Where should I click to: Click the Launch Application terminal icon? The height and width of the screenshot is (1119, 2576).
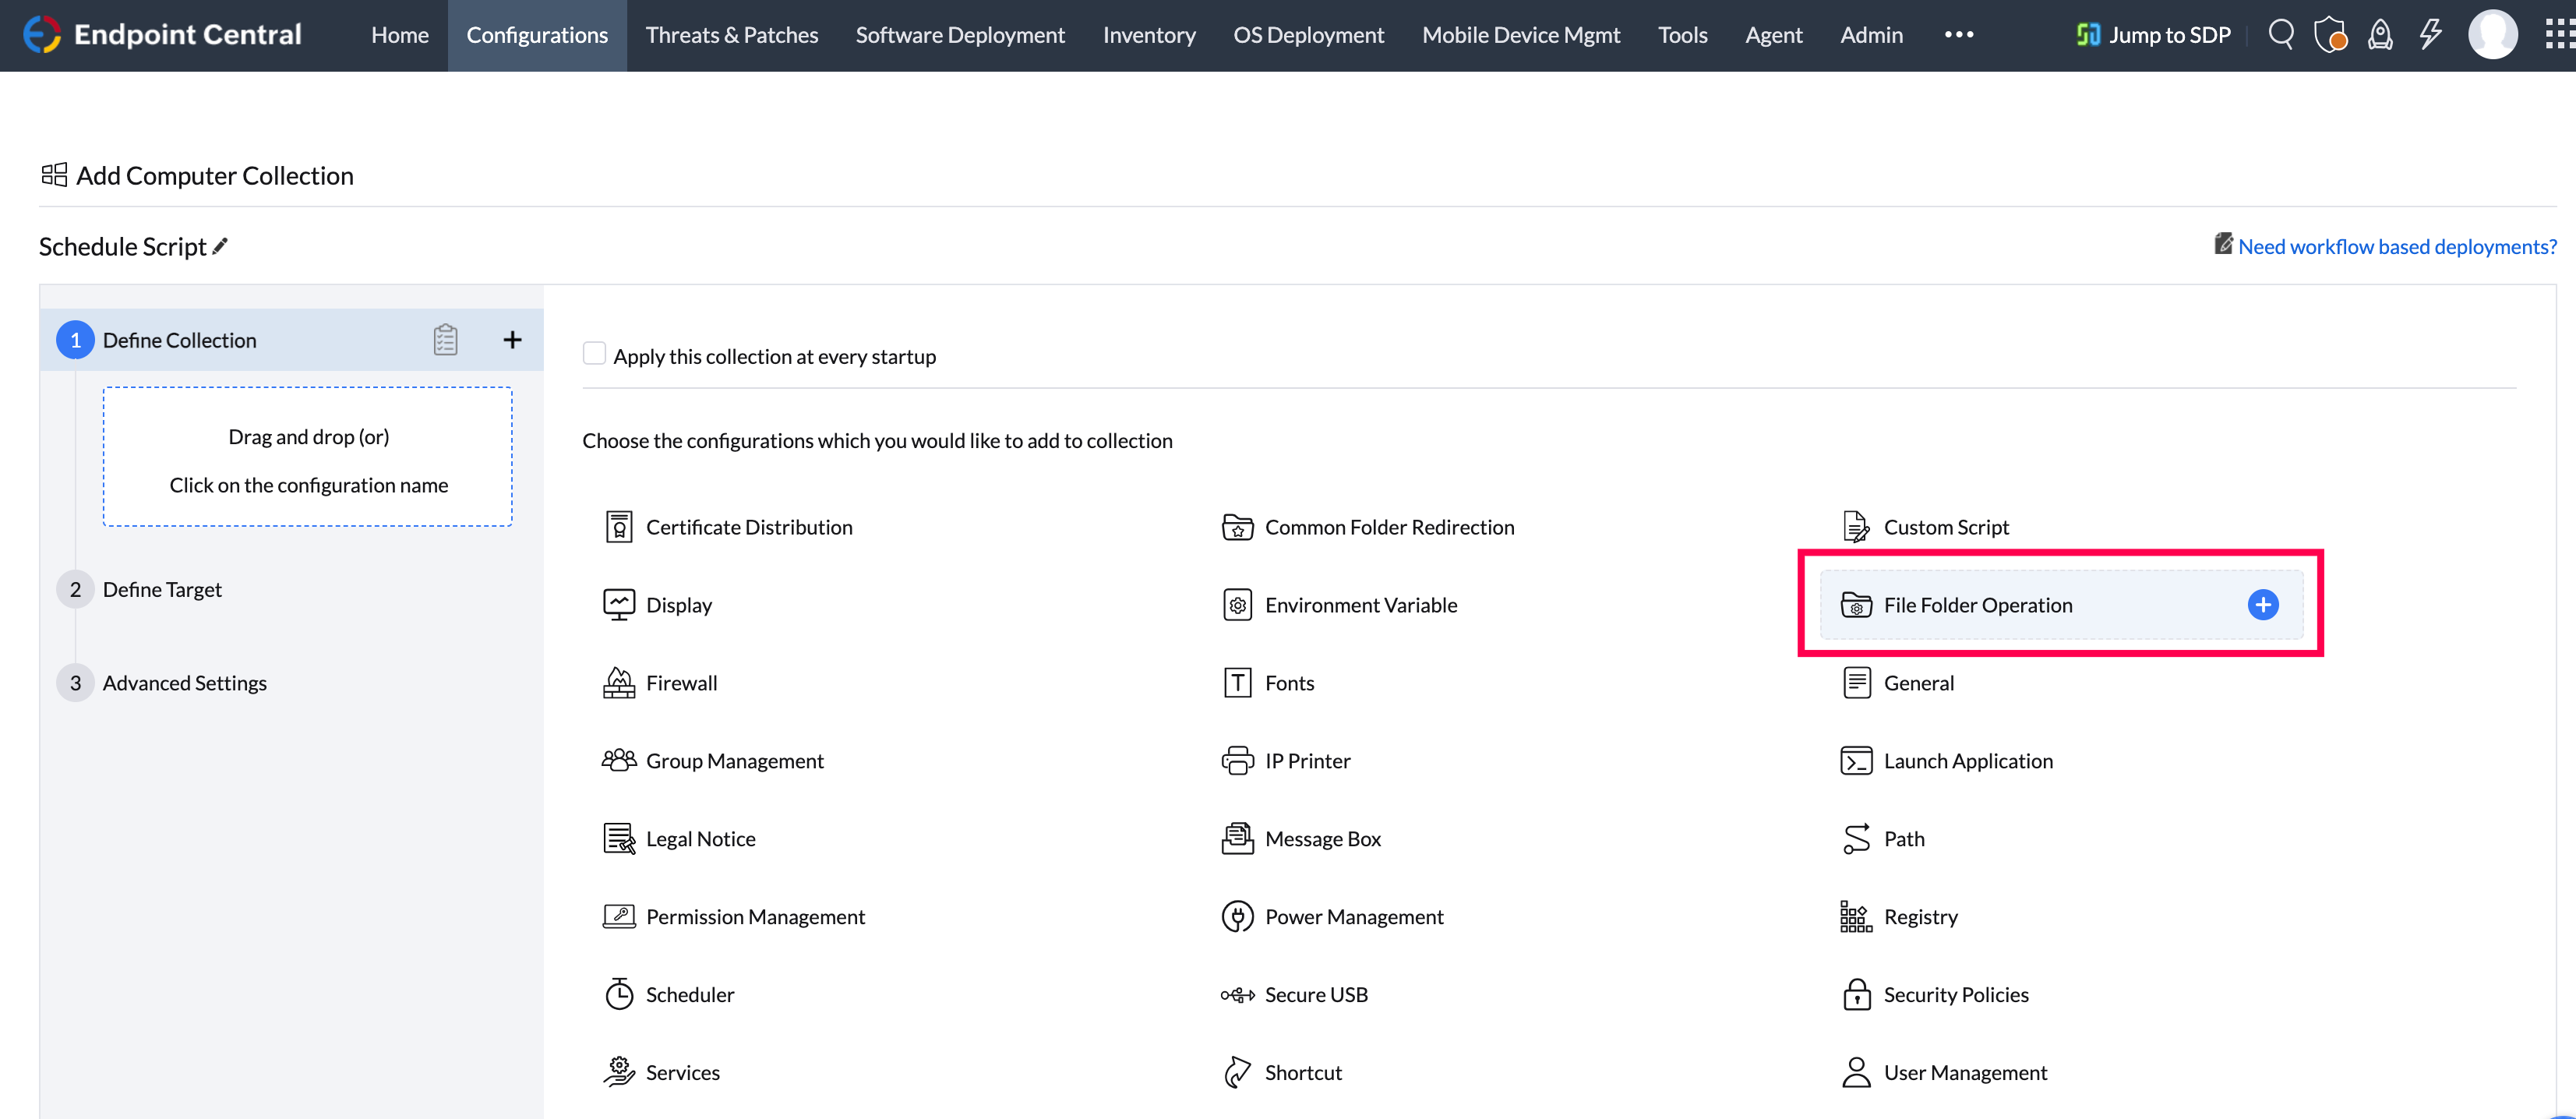click(x=1857, y=761)
